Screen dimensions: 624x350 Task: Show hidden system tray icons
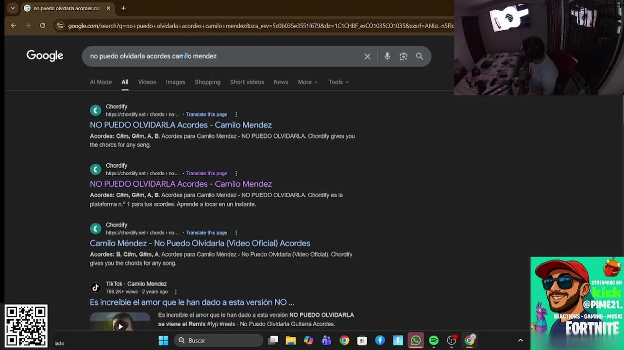(521, 340)
